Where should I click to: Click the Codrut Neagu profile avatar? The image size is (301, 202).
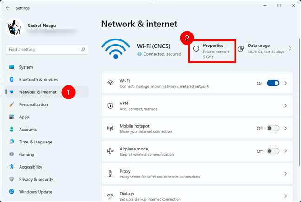click(15, 27)
